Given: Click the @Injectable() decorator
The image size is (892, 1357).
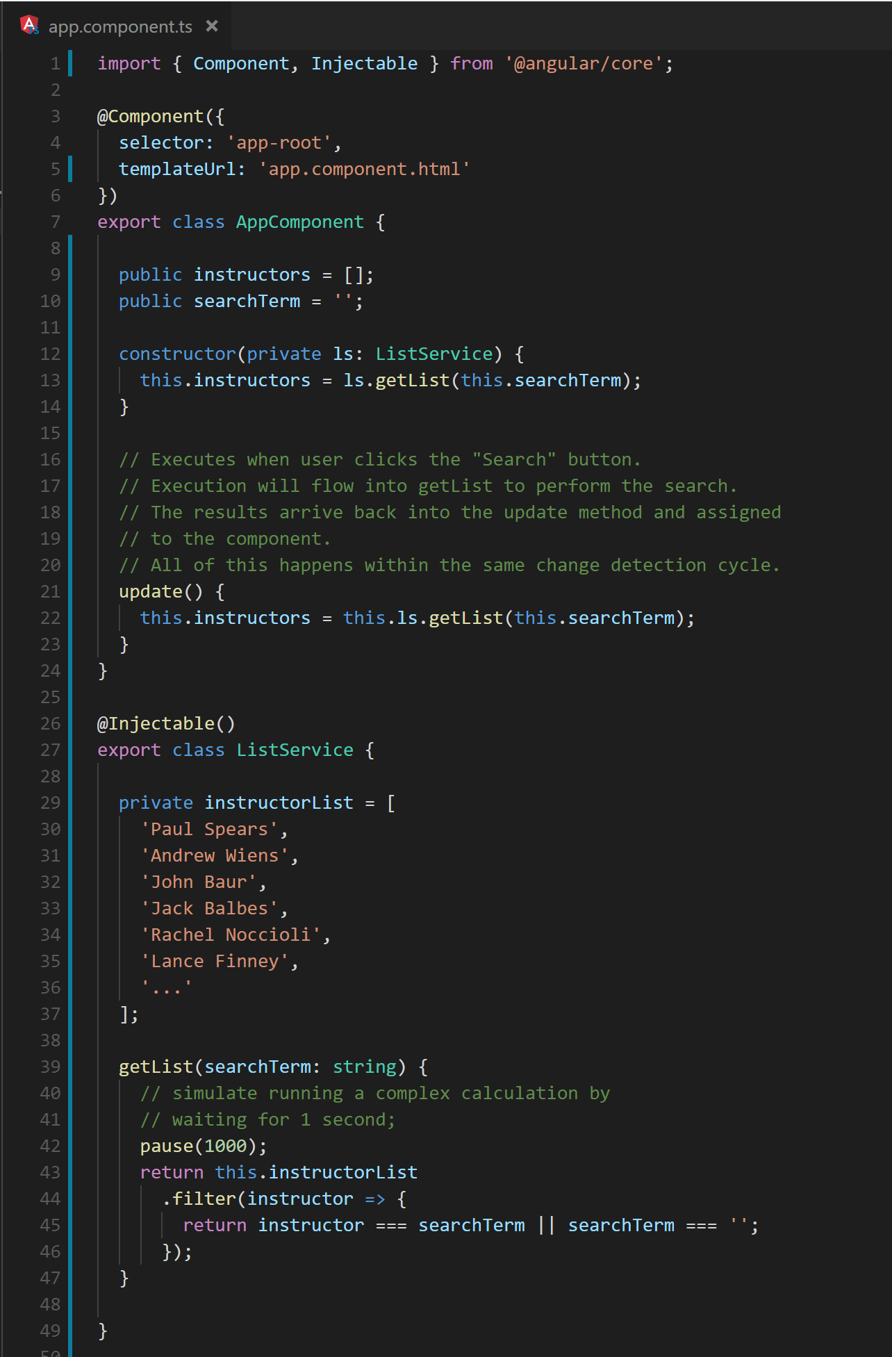Looking at the screenshot, I should [167, 723].
